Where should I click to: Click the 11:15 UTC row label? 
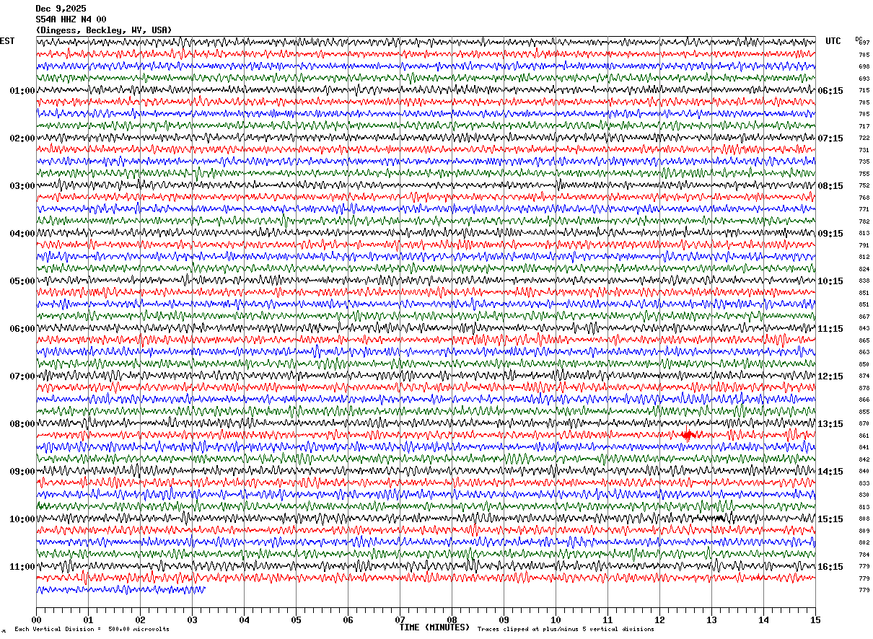click(x=830, y=329)
